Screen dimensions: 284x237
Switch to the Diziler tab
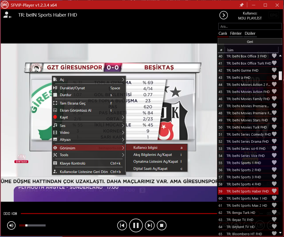[x=250, y=33]
